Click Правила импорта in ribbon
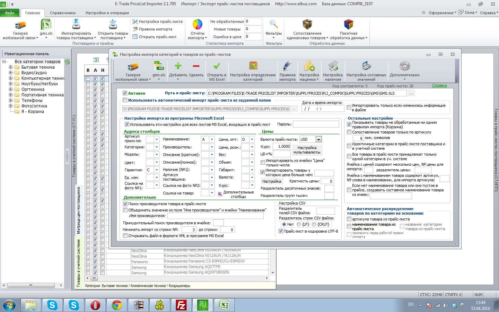The height and width of the screenshot is (312, 499). coord(152,29)
